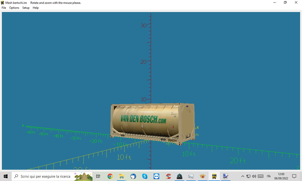
Task: Select the yellow truck app in taskbar
Action: (214, 176)
